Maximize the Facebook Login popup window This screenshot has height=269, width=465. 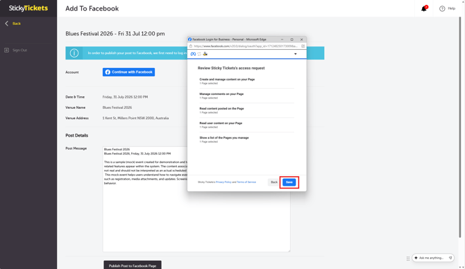click(291, 40)
